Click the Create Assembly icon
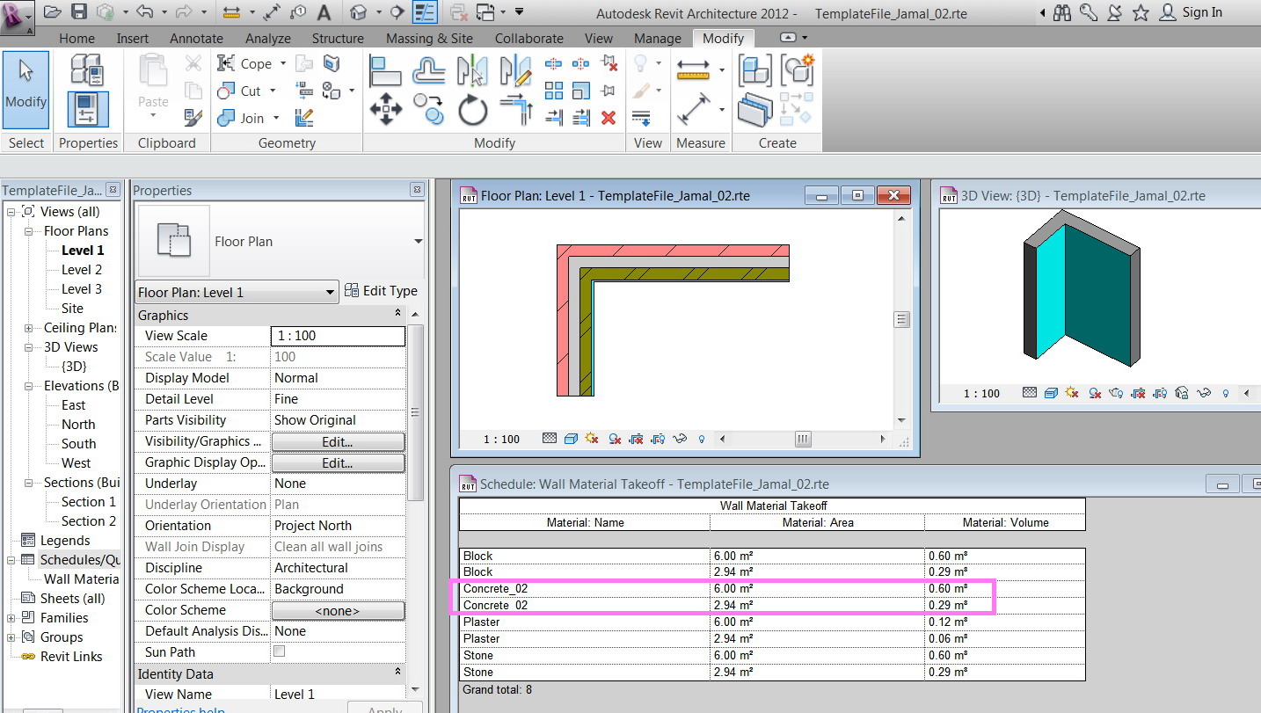Screen dimensions: 1261x713 point(754,69)
